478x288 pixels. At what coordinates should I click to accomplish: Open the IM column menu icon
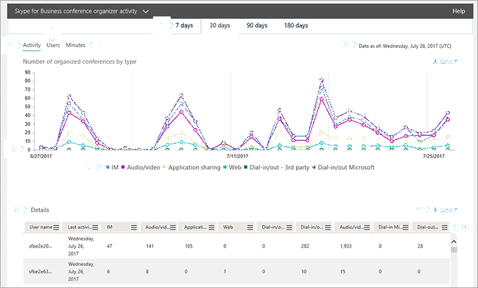click(x=133, y=227)
